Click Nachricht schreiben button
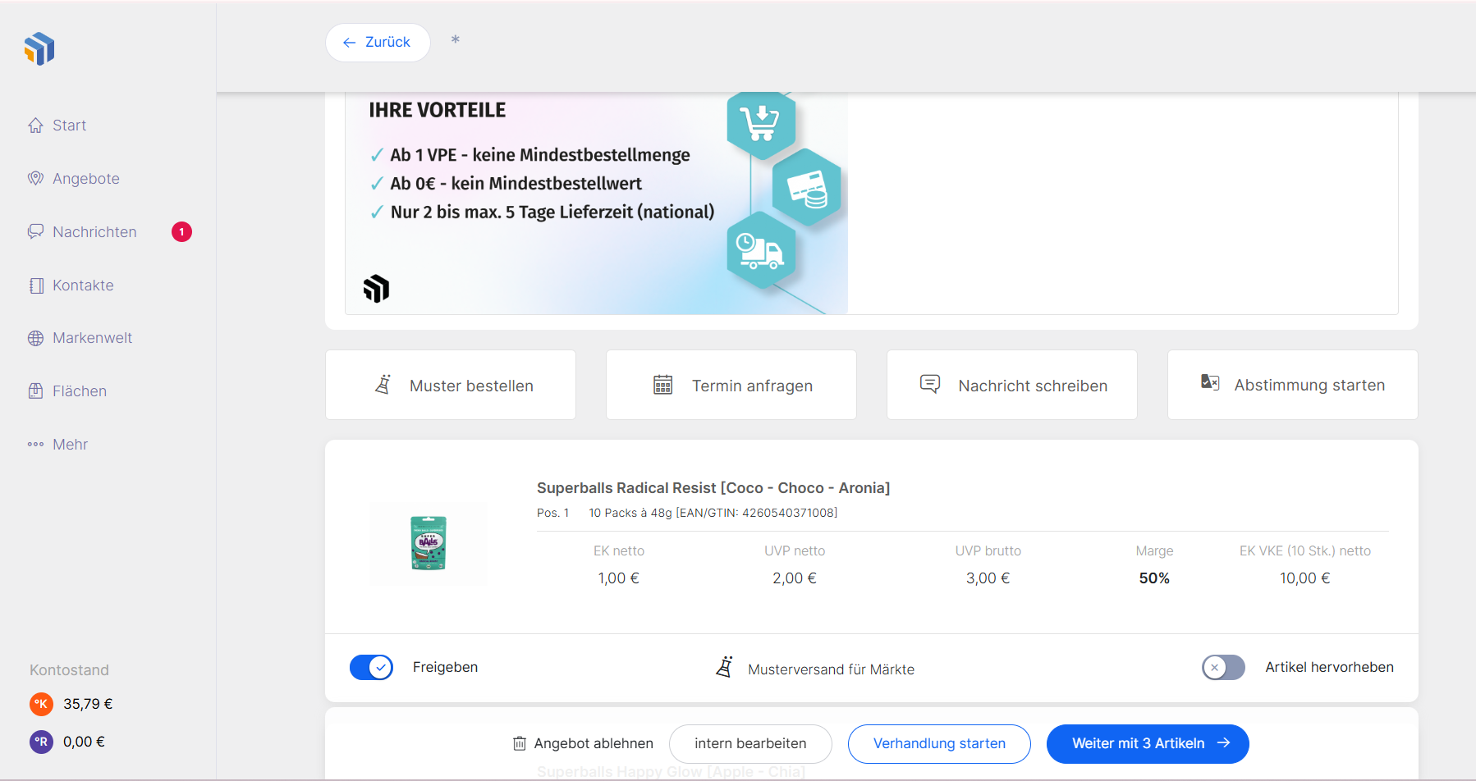1476x781 pixels. point(1012,386)
